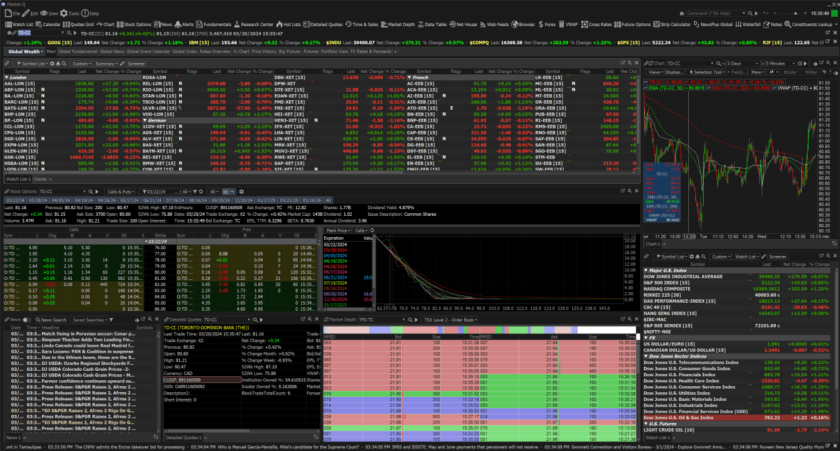Expand Calls & Puts dropdown

[x=122, y=192]
